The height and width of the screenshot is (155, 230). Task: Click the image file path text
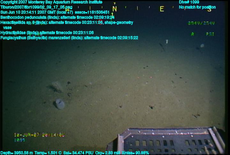point(36,7)
